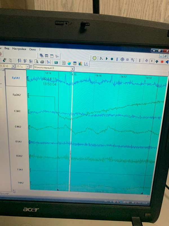Image resolution: width=169 pixels, height=226 pixels.
Task: Open the print preview magnifier icon
Action: tap(37, 61)
